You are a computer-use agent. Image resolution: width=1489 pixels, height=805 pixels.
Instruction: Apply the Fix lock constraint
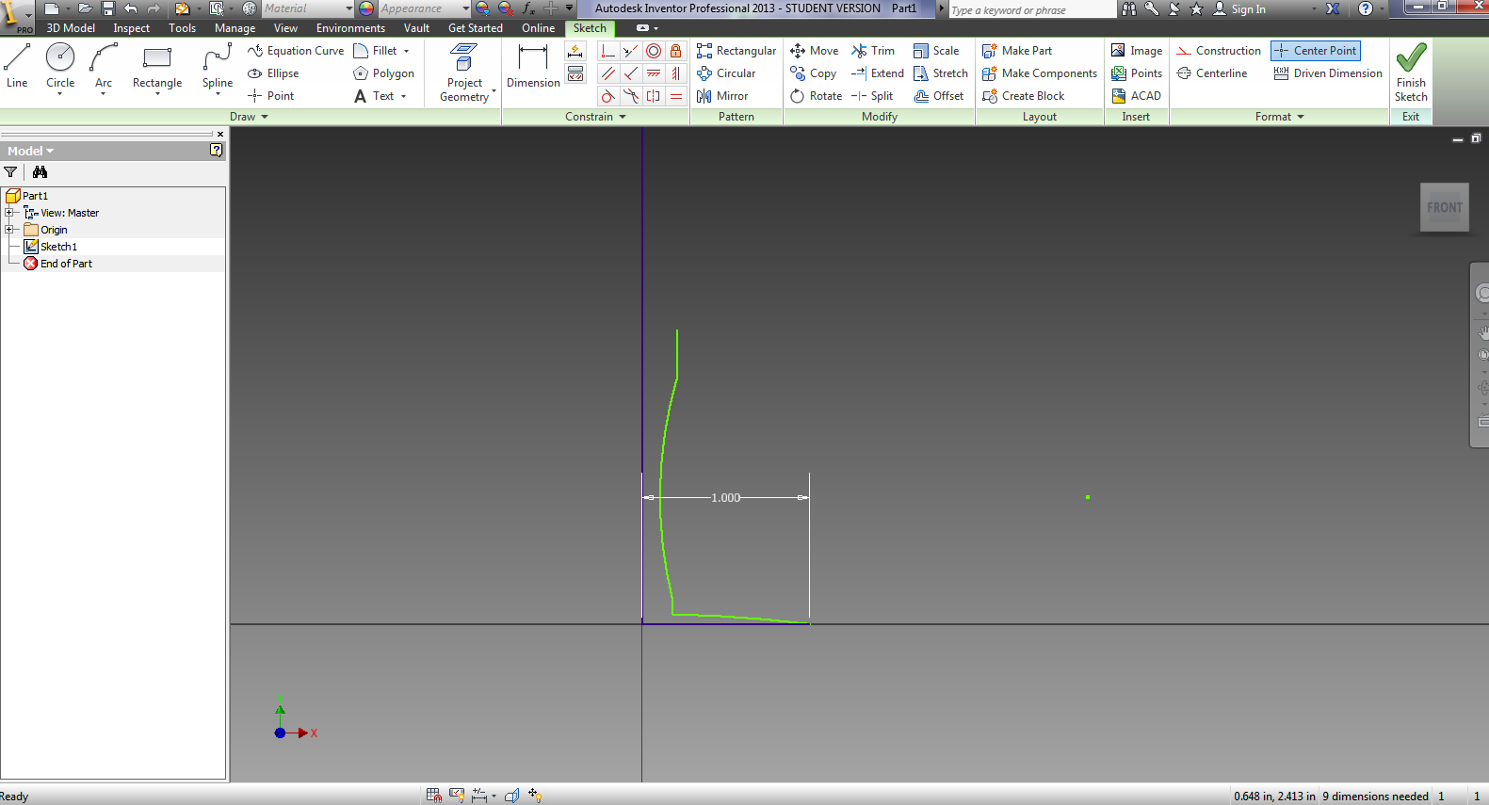[676, 51]
